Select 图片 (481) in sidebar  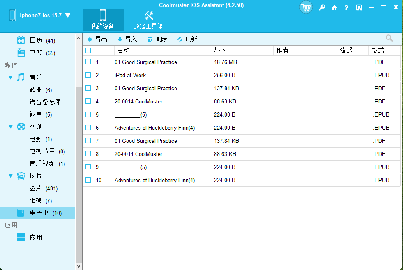pos(44,188)
